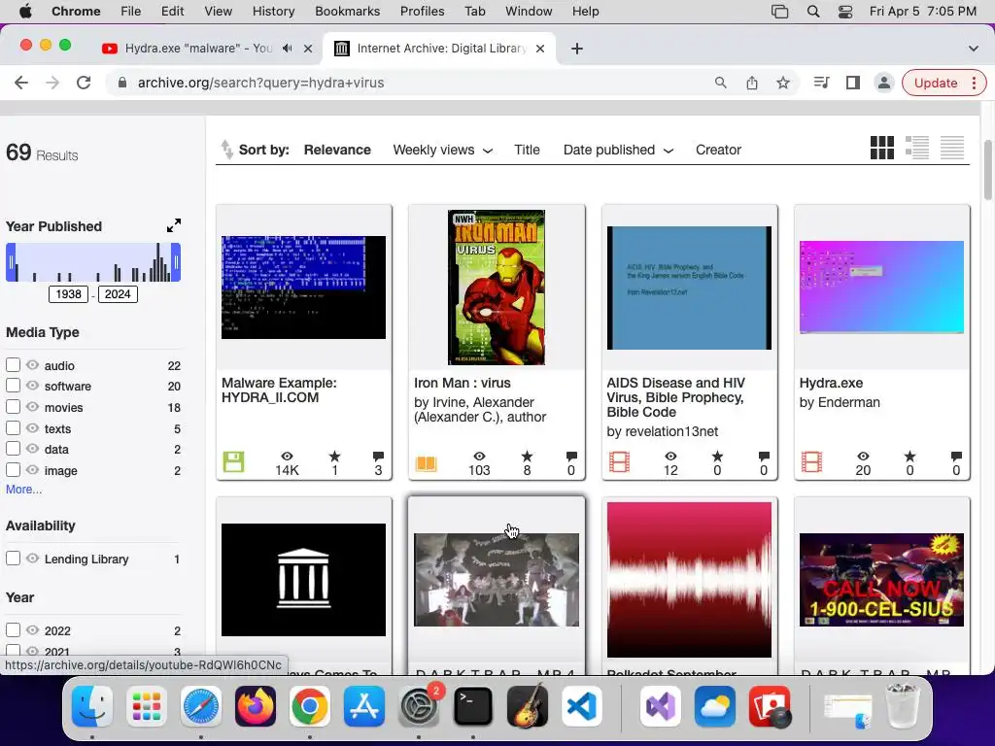This screenshot has height=746, width=995.
Task: Adjust left handle of year range slider
Action: click(x=11, y=262)
